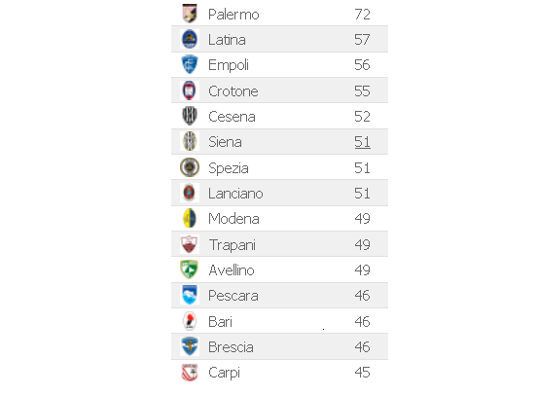Image resolution: width=538 pixels, height=395 pixels.
Task: Click the Trapani team name
Action: tap(233, 245)
